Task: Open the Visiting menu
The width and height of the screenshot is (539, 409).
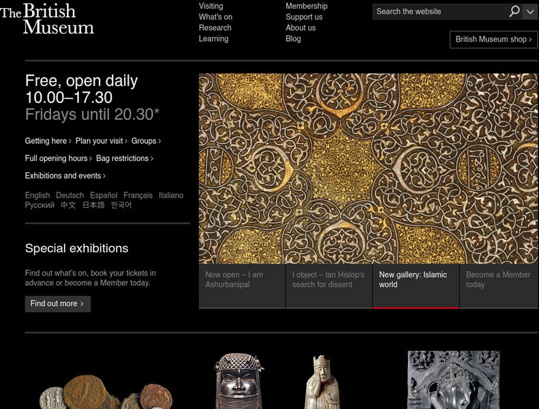Action: [211, 6]
